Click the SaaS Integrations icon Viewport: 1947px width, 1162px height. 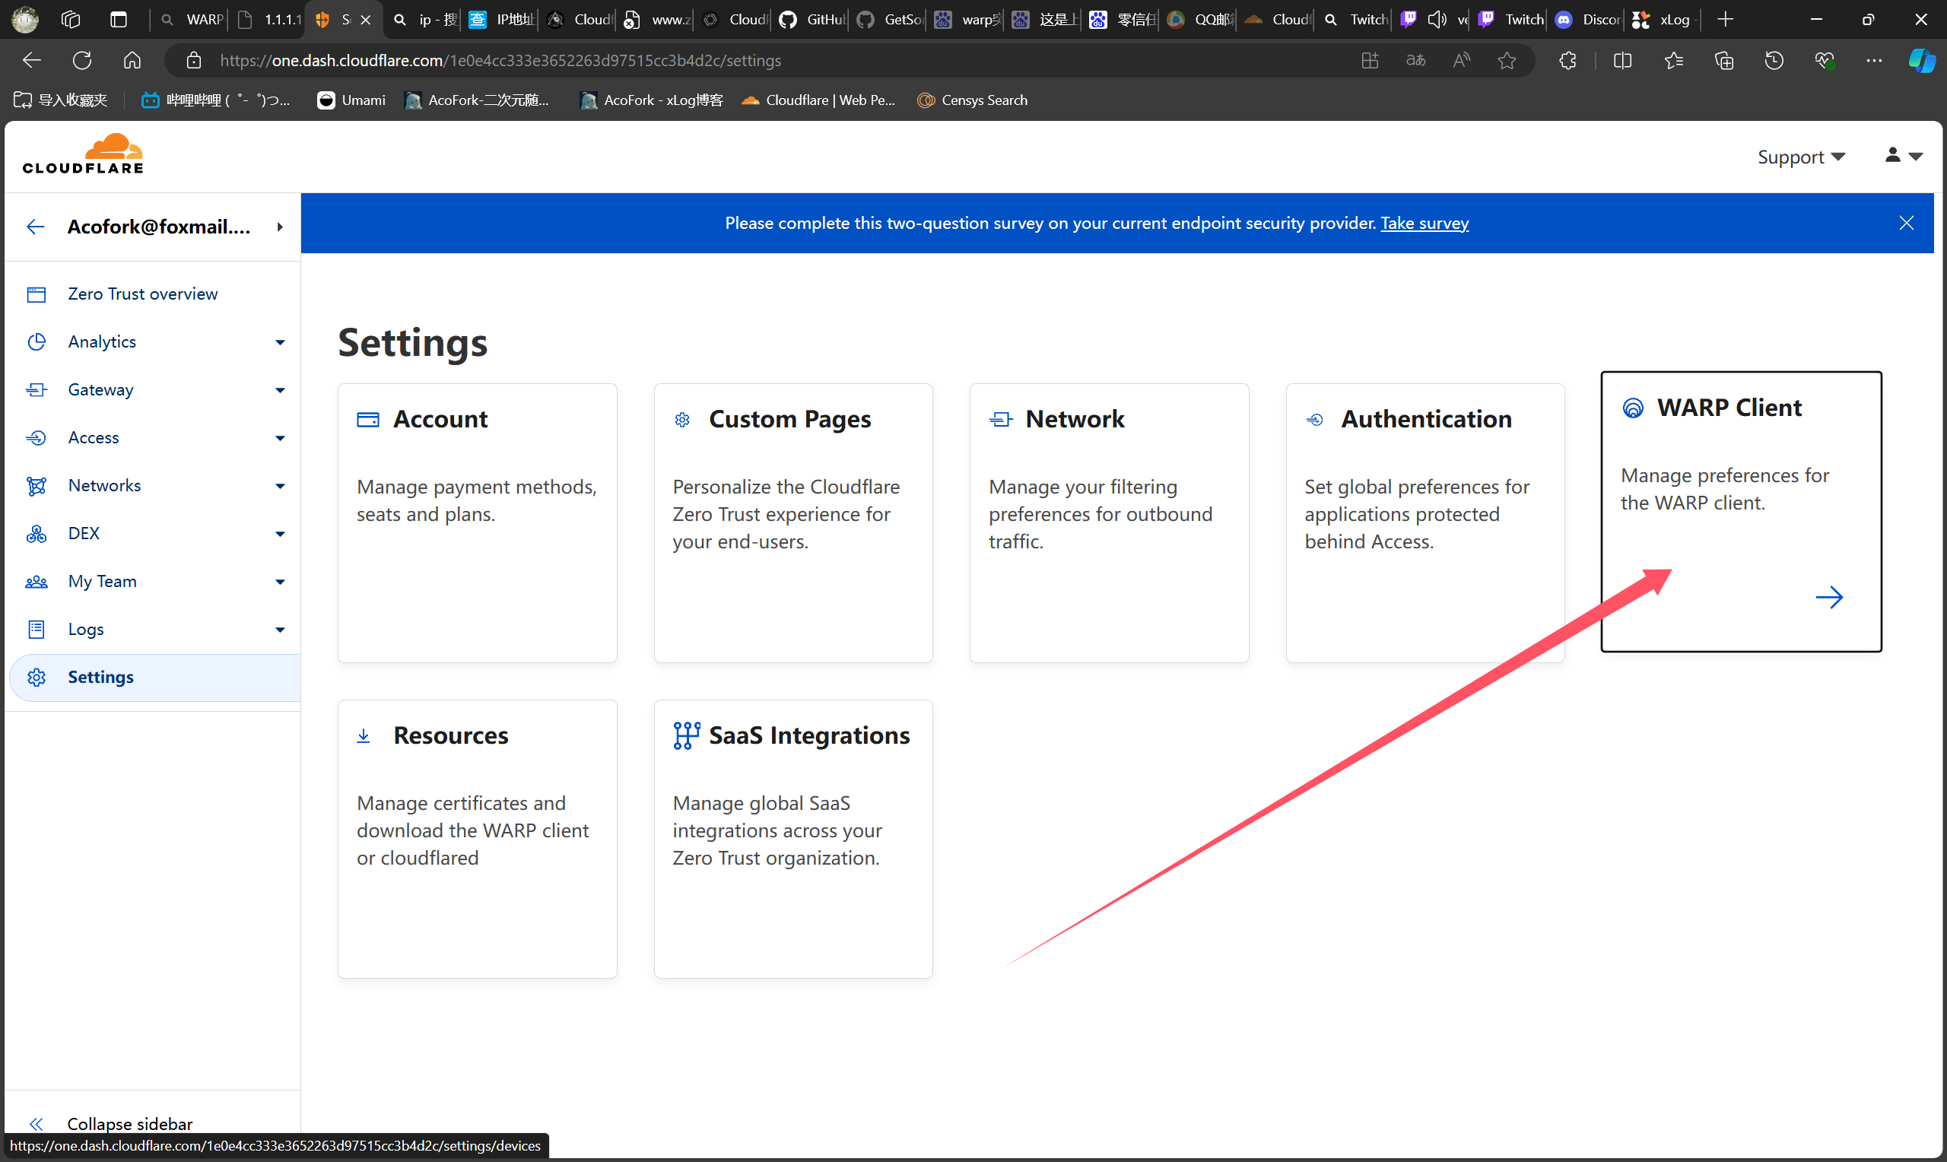pos(686,735)
